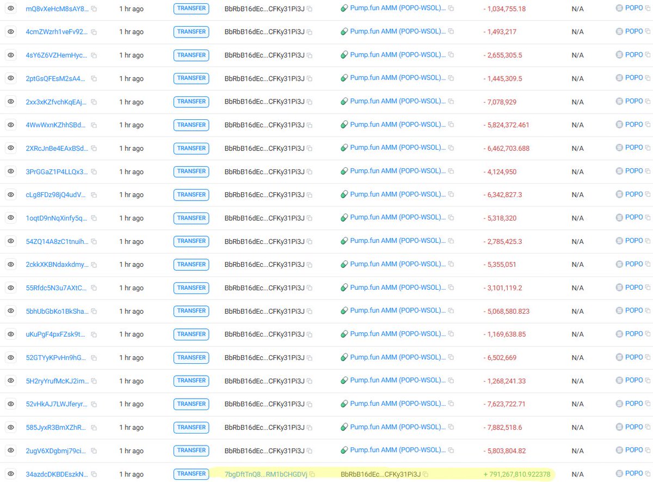The width and height of the screenshot is (653, 482).
Task: Show details with the eye icon on the highlighted row
Action: (10, 473)
